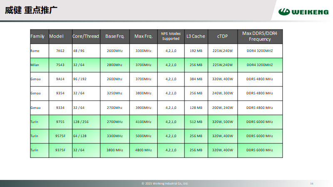This screenshot has height=187, width=333.
Task: Select model cell 9334
Action: (60, 108)
